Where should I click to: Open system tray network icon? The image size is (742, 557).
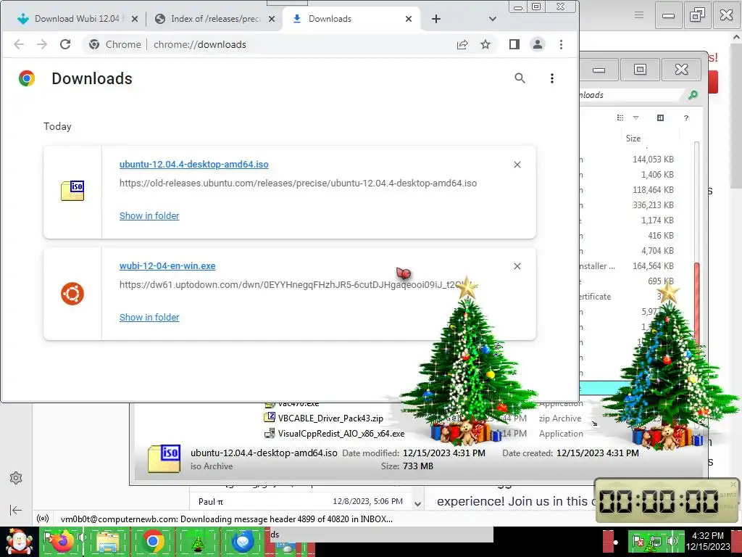point(656,541)
